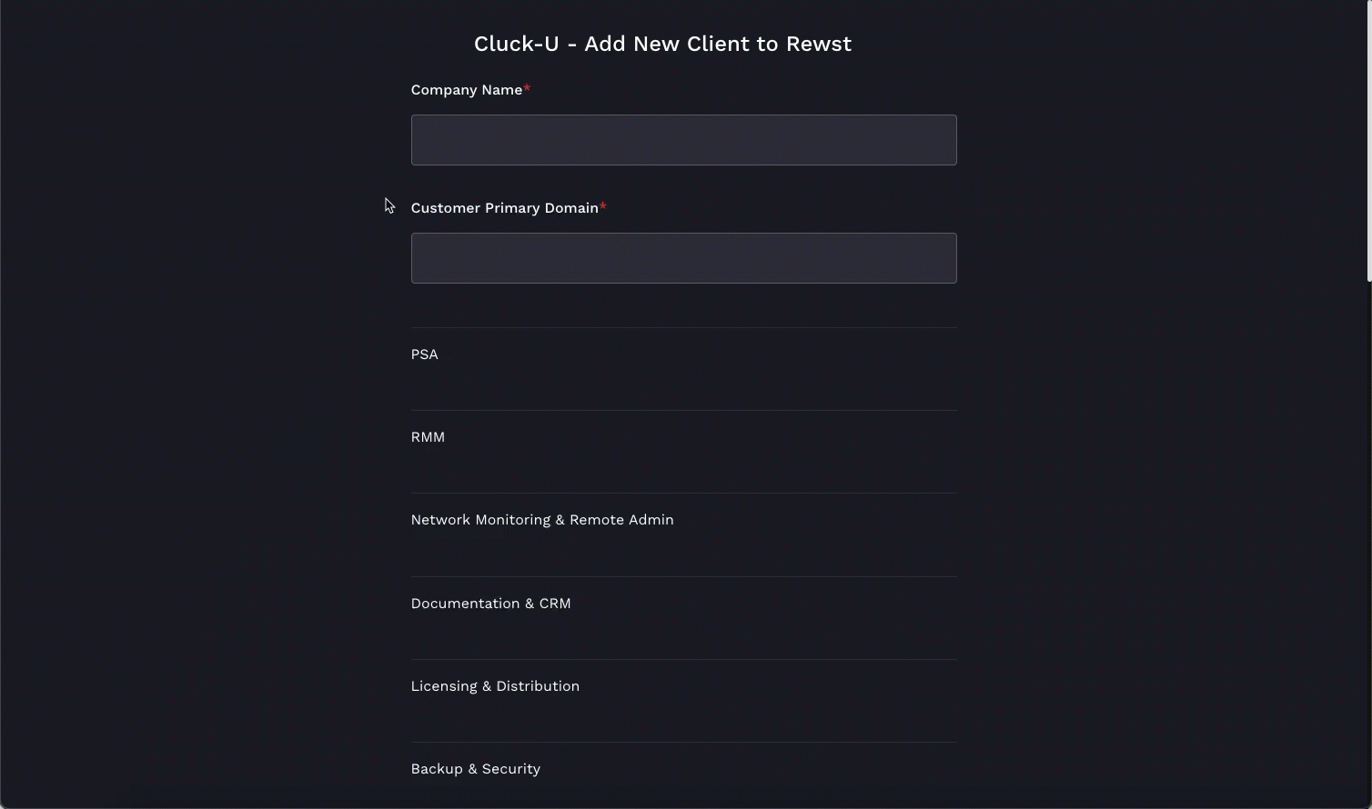Image resolution: width=1372 pixels, height=809 pixels.
Task: Click red asterisk beside Company Name
Action: [x=527, y=89]
